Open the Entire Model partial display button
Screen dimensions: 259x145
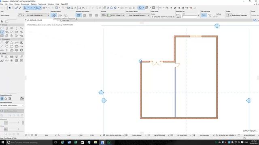click(x=137, y=135)
